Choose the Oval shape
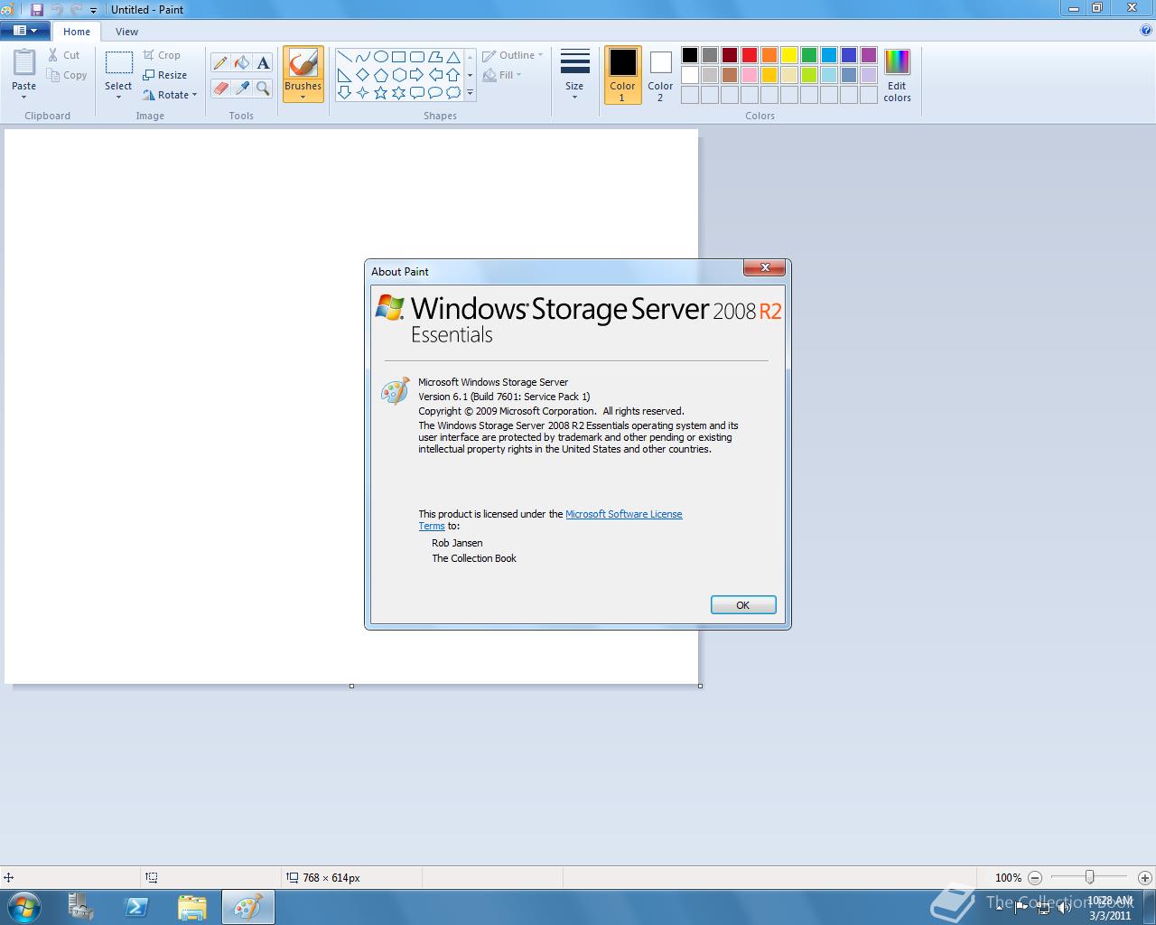1156x925 pixels. (380, 56)
